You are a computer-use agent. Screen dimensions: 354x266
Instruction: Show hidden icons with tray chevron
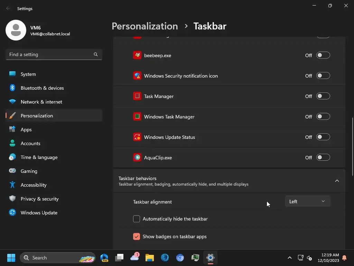point(290,258)
